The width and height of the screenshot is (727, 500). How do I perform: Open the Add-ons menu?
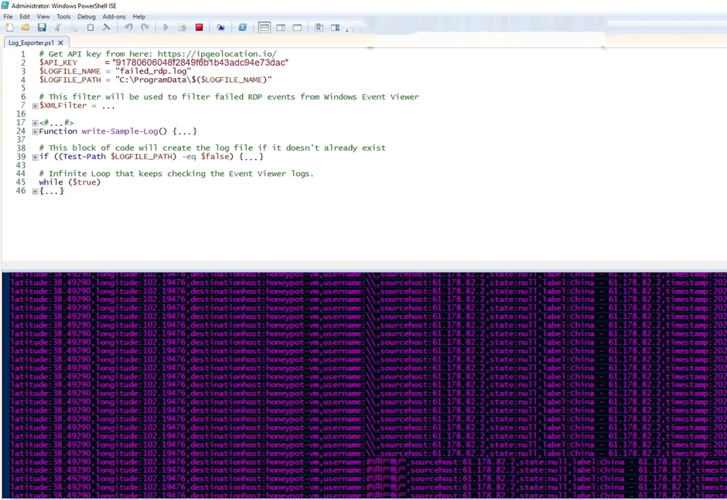(x=114, y=17)
